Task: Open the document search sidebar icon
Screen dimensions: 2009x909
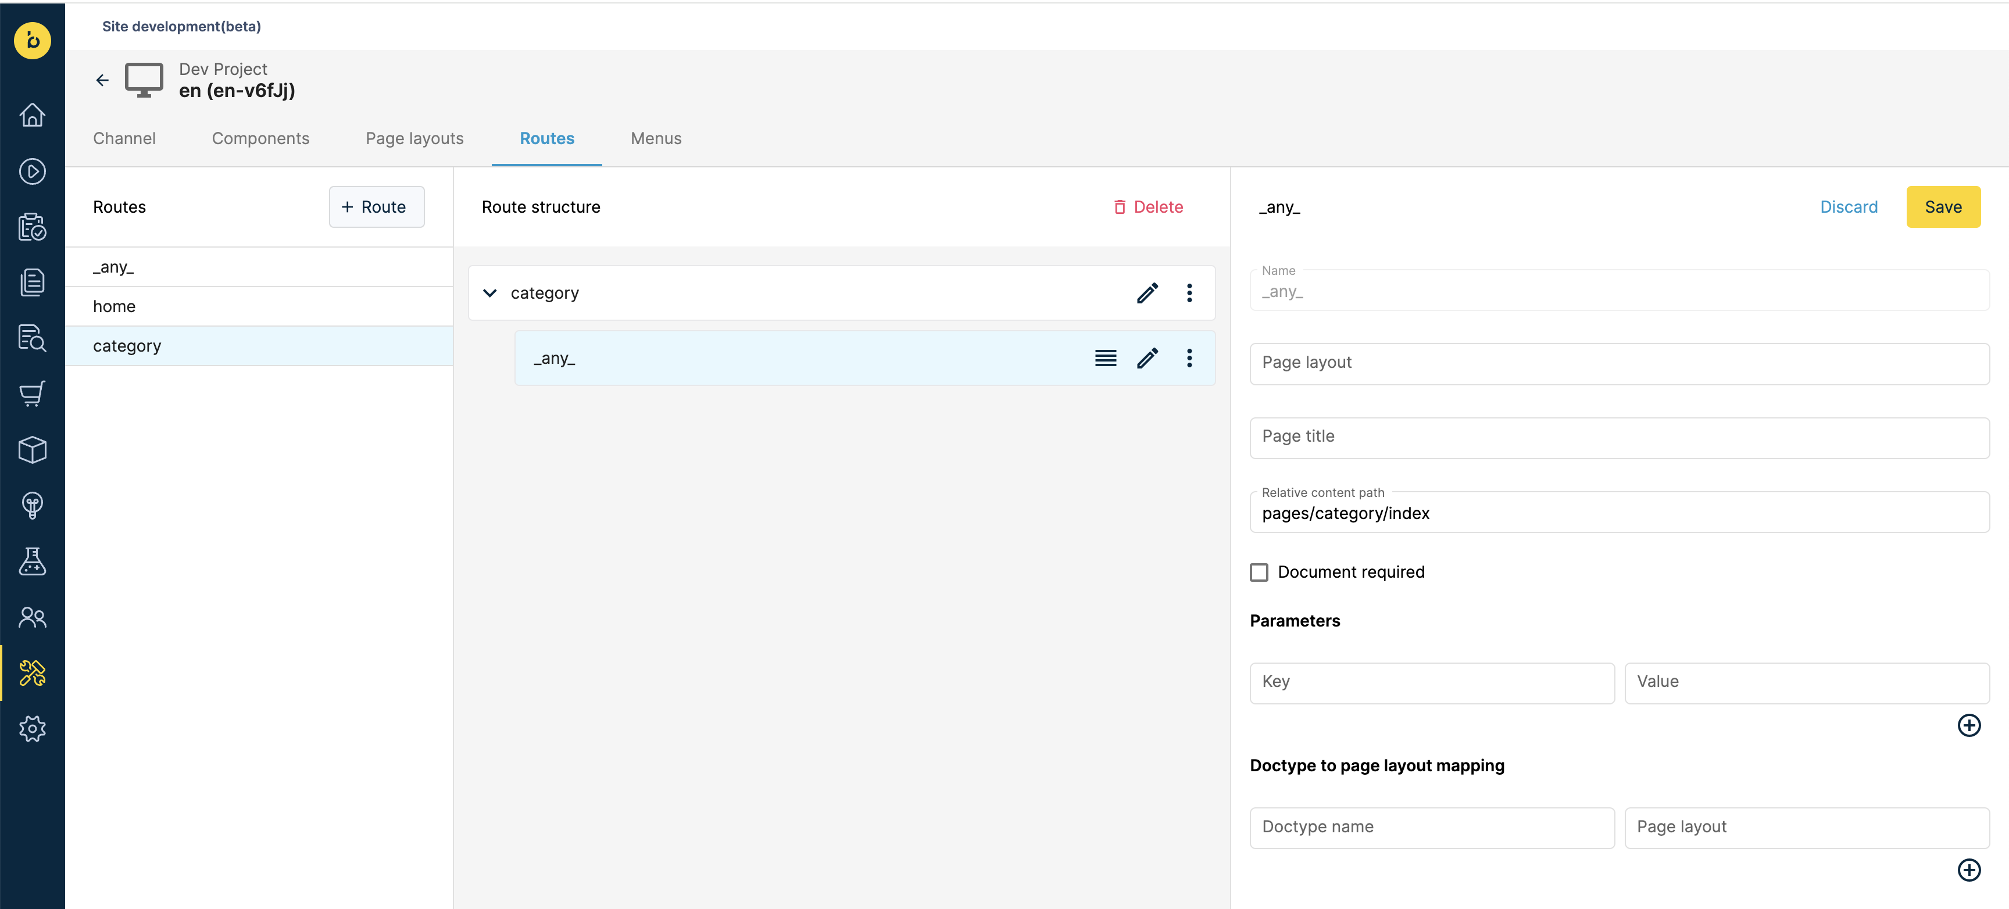Action: 32,338
